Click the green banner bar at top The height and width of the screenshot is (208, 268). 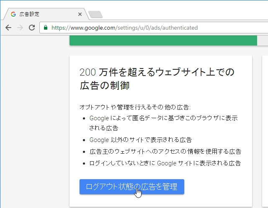(x=163, y=41)
